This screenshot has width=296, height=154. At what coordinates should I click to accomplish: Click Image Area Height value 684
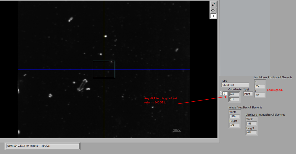tap(235, 125)
